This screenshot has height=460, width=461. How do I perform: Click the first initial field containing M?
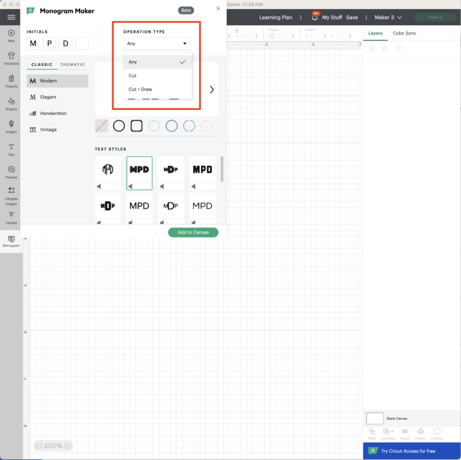click(x=33, y=43)
